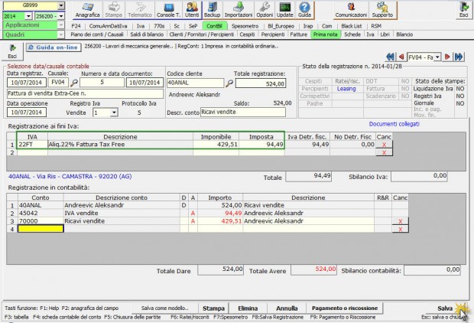Open the GB999 company dropdown

tap(61, 5)
